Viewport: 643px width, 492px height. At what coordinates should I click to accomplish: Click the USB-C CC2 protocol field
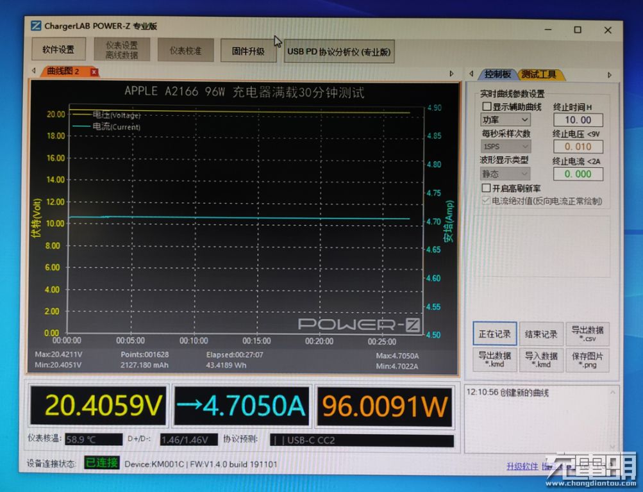[362, 440]
